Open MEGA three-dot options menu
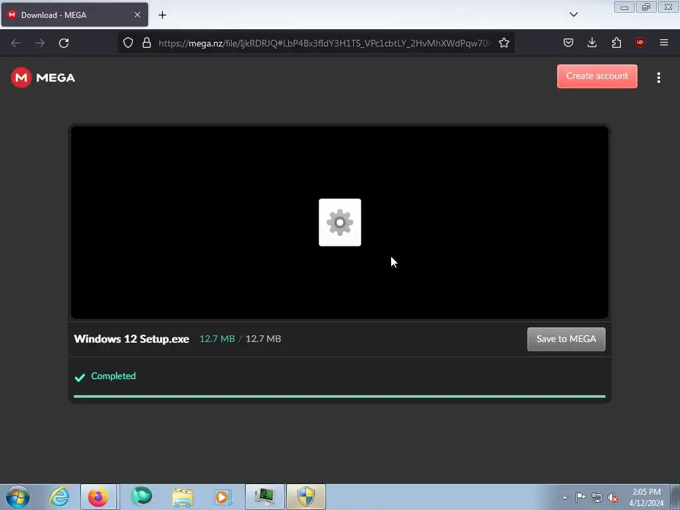Image resolution: width=680 pixels, height=510 pixels. 658,78
